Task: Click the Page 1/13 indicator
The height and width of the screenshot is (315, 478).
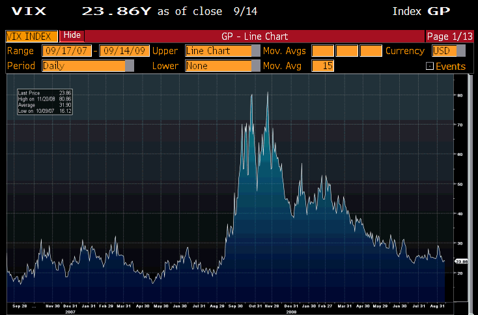Action: (x=448, y=37)
